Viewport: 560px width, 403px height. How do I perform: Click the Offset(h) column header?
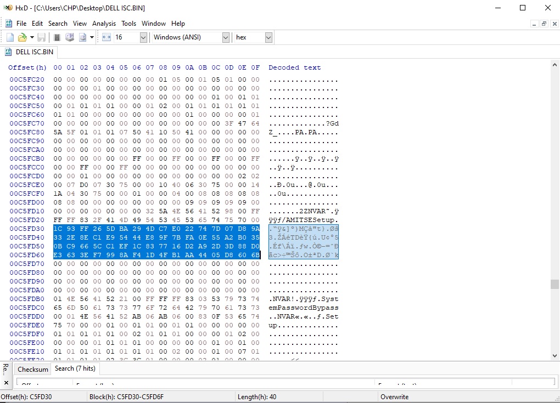pyautogui.click(x=27, y=67)
